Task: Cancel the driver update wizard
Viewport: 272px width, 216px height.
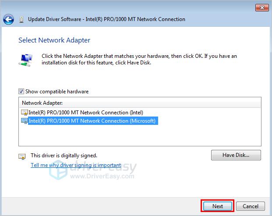Action: tap(251, 206)
